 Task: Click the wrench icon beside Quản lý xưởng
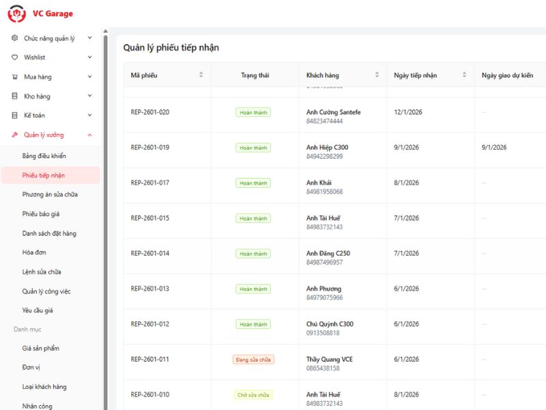click(15, 135)
